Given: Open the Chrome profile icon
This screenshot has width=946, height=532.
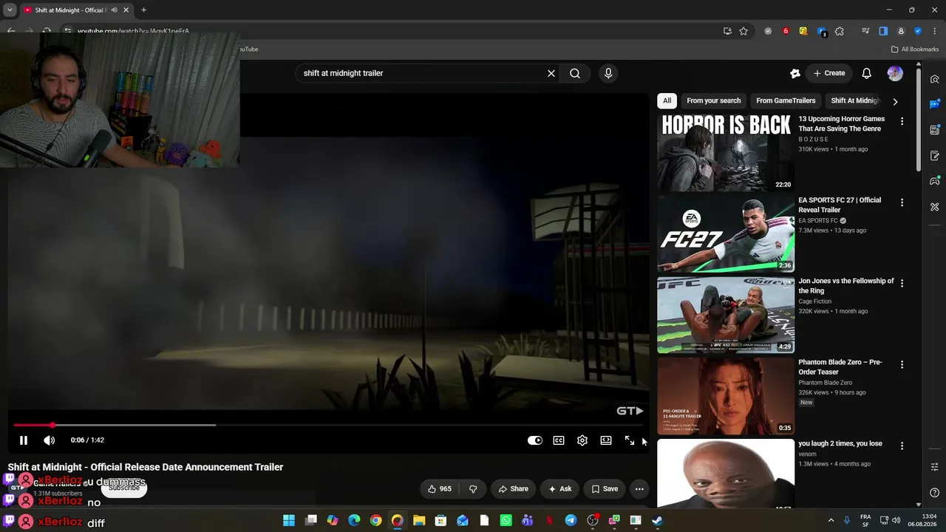Looking at the screenshot, I should (901, 31).
